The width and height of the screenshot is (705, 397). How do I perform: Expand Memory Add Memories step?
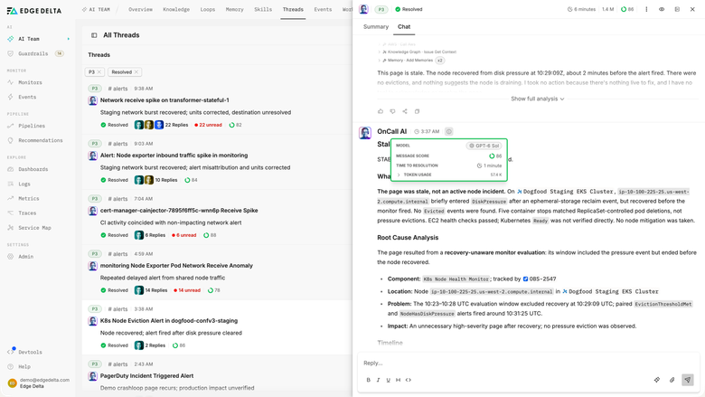pos(410,61)
